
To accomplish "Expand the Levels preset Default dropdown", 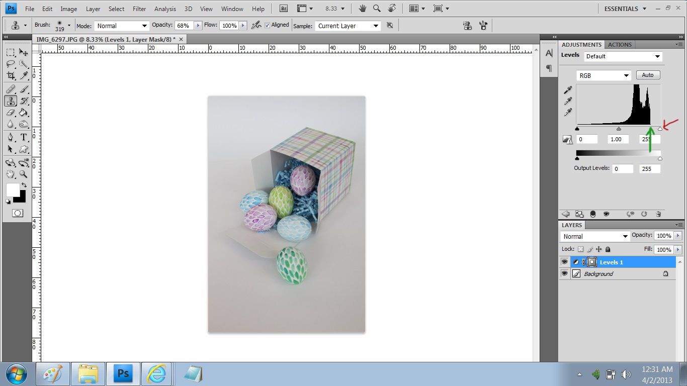I will point(623,56).
